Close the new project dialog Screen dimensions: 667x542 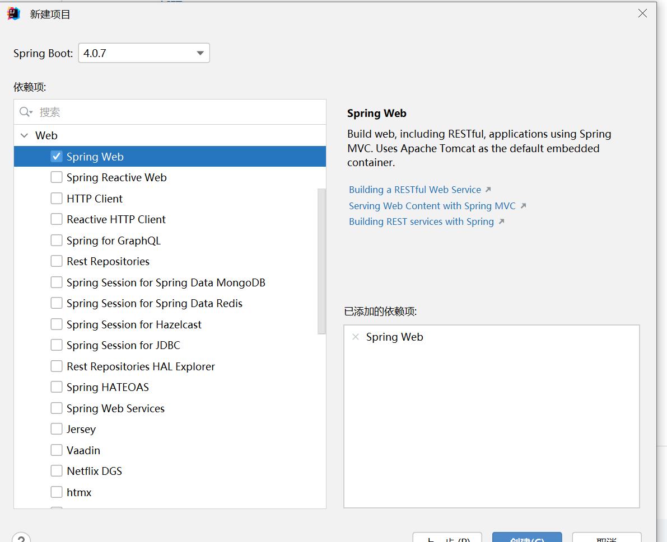click(642, 13)
